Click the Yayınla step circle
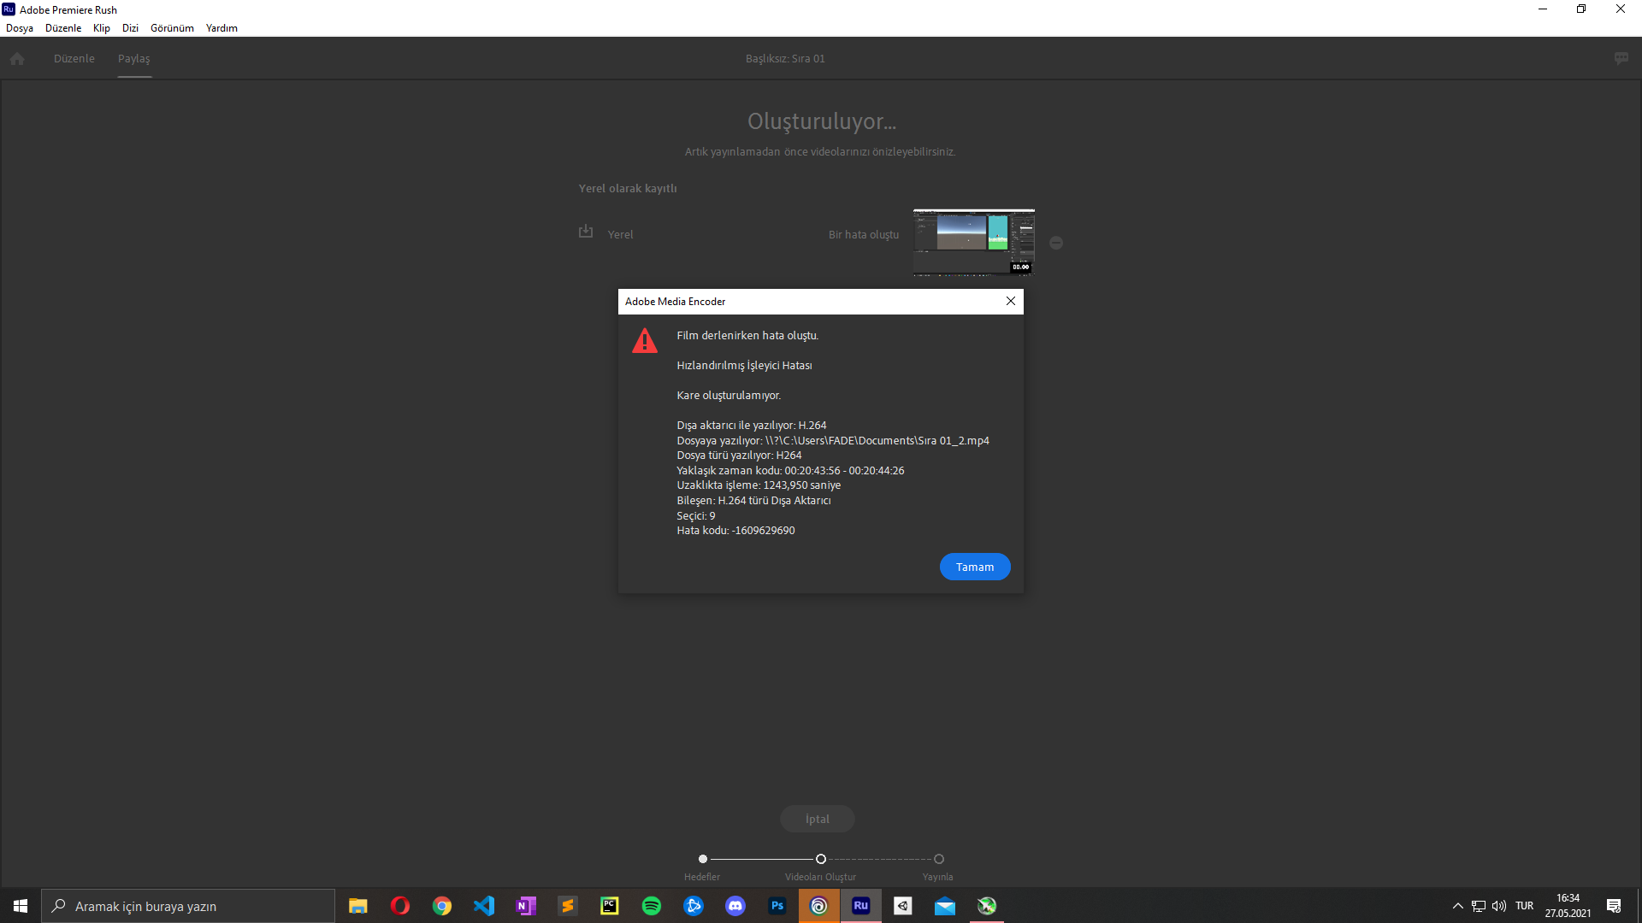 tap(939, 859)
